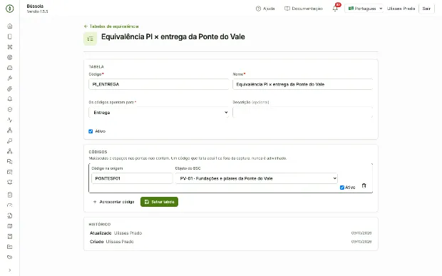Image resolution: width=442 pixels, height=276 pixels.
Task: Open notifications bell in top bar
Action: pos(335,9)
